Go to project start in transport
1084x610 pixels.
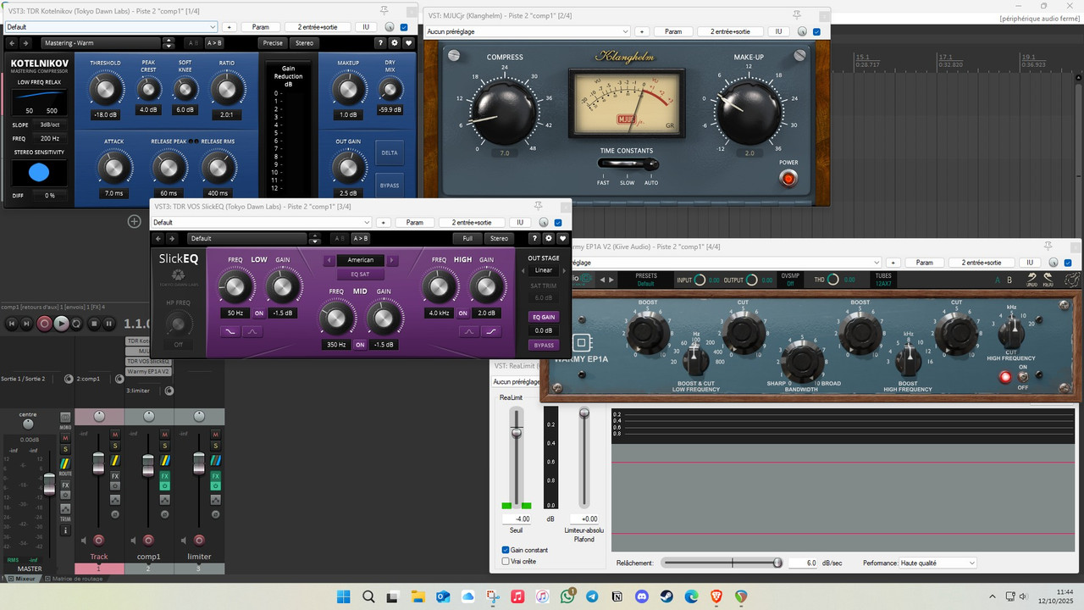[x=12, y=323]
